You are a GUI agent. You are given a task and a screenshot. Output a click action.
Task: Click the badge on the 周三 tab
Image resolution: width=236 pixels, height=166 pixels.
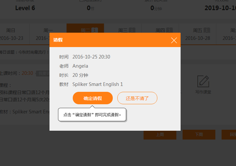tap(132, 30)
